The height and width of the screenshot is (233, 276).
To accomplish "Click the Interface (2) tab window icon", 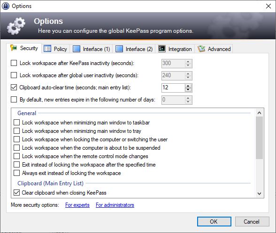I will point(119,49).
